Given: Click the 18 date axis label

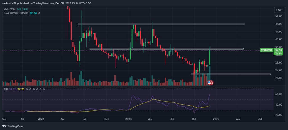Looking at the screenshot, I should (22, 119).
